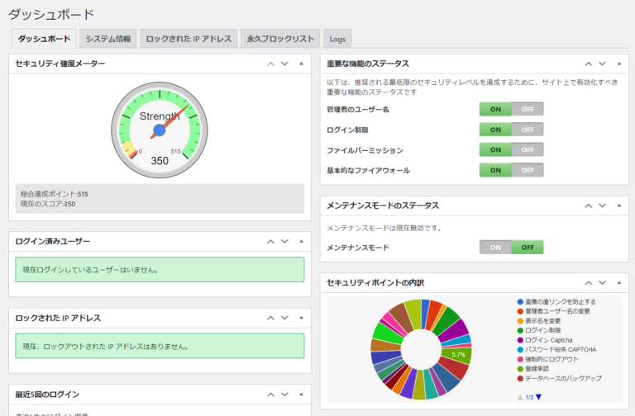Screen dimensions: 635x416
Task: Turn メンテナンスモード ON
Action: point(495,248)
